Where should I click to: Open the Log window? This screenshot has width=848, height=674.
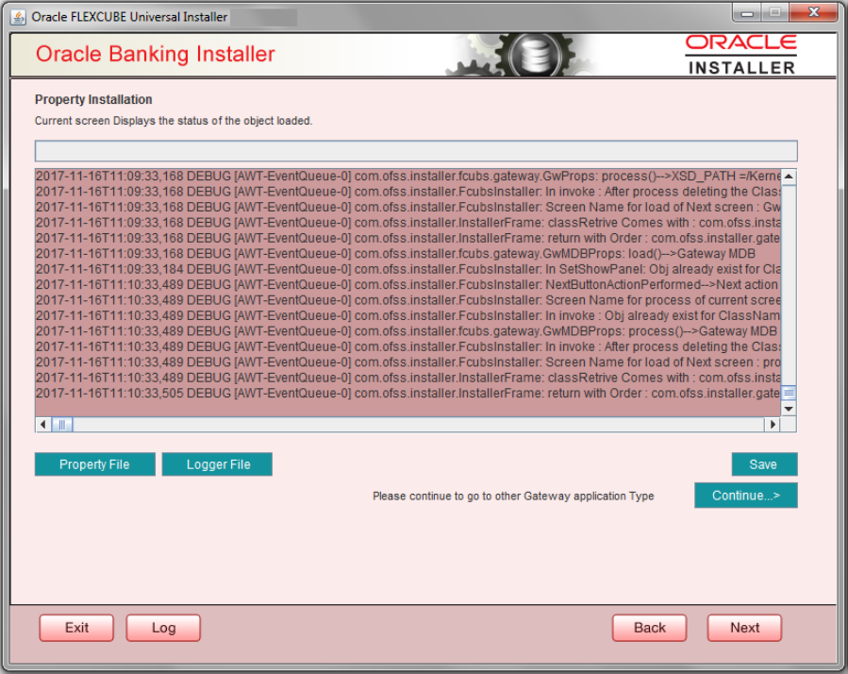(162, 627)
